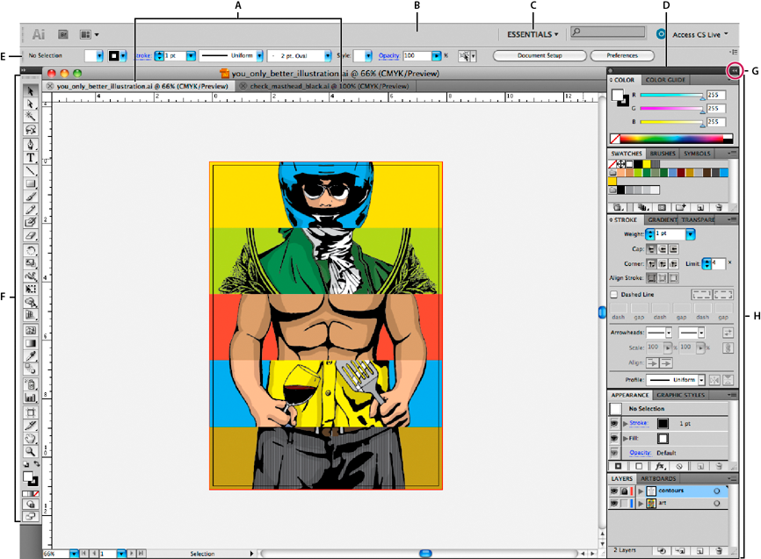This screenshot has width=761, height=559.
Task: Open the stroke variable width Profile dropdown
Action: pos(701,380)
